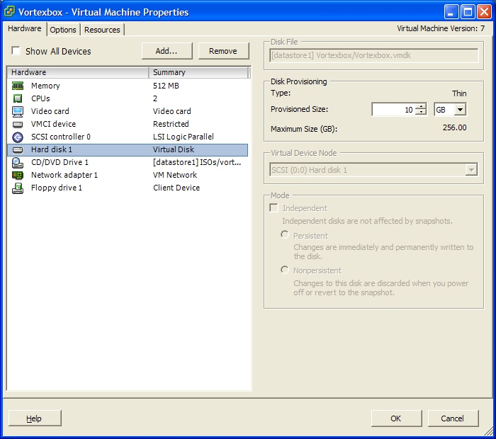The image size is (496, 439).
Task: Select the Network adapter 1 label
Action: coord(64,175)
